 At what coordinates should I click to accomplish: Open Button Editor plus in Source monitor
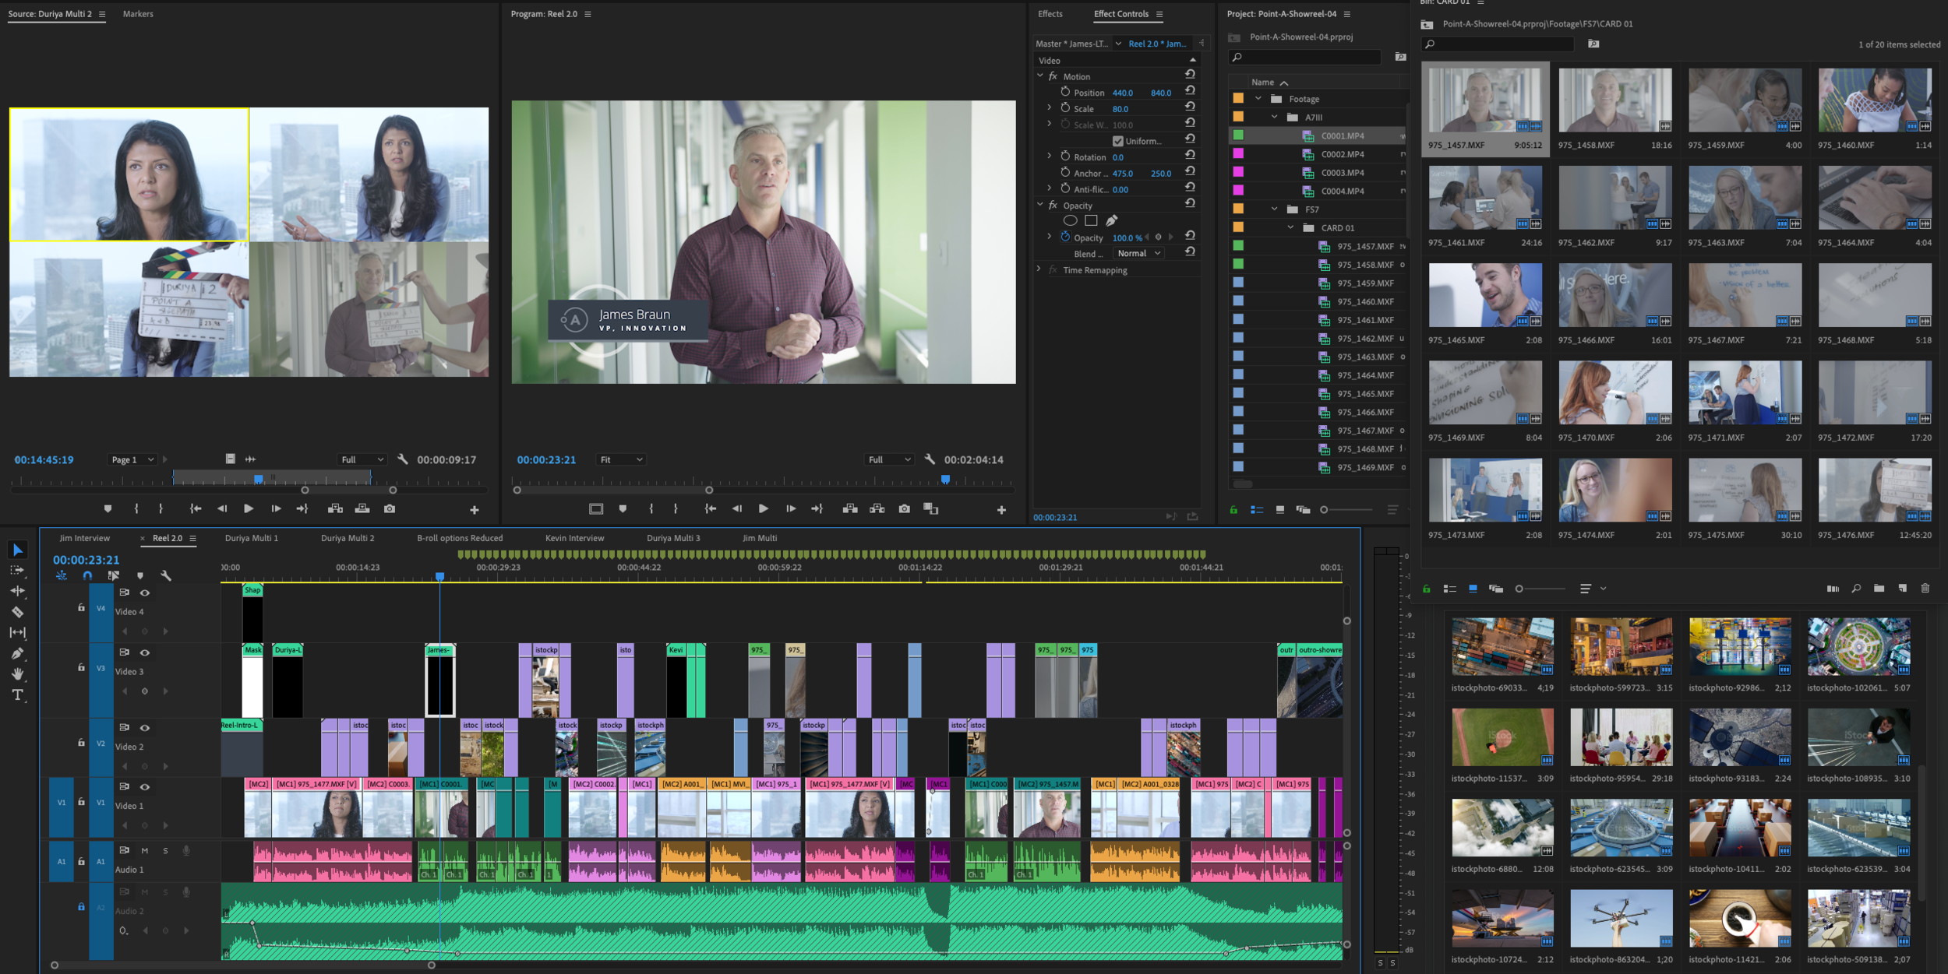[x=474, y=510]
